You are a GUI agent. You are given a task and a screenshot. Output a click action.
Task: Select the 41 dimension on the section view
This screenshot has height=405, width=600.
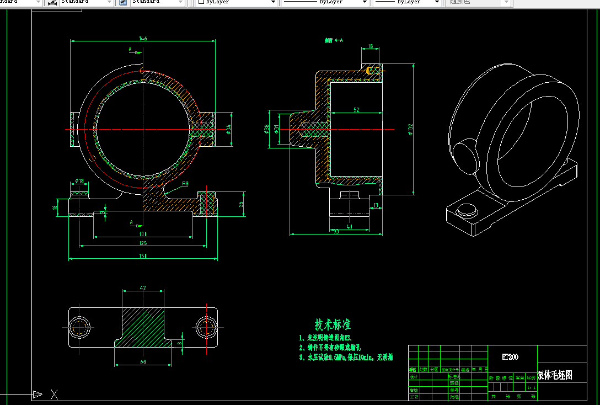[x=349, y=227]
